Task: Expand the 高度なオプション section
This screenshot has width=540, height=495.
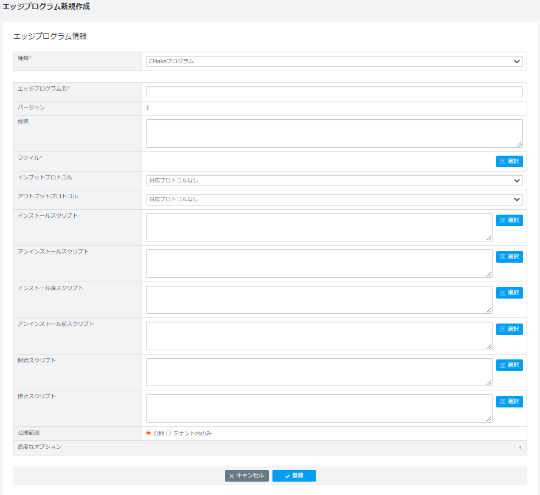Action: 270,447
